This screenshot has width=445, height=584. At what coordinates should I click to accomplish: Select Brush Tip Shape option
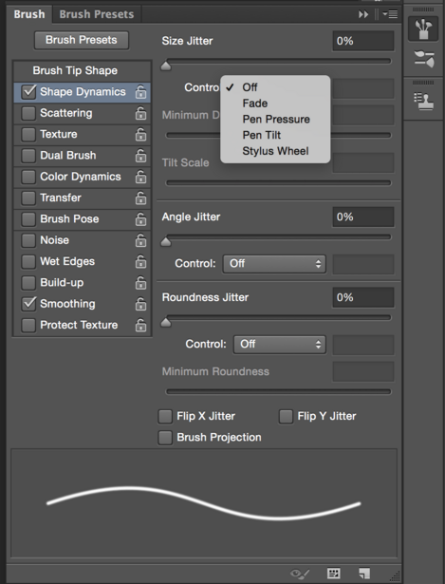click(x=75, y=70)
